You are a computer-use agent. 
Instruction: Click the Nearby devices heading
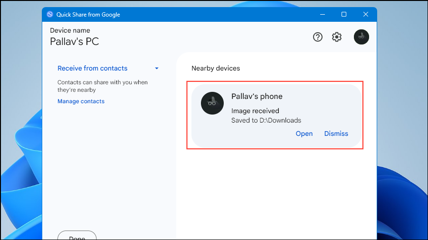tap(216, 68)
